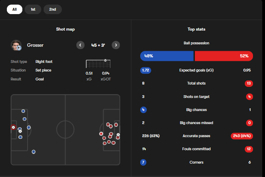Switch to 2nd half stats
Screen dimensions: 265x177
53,9
